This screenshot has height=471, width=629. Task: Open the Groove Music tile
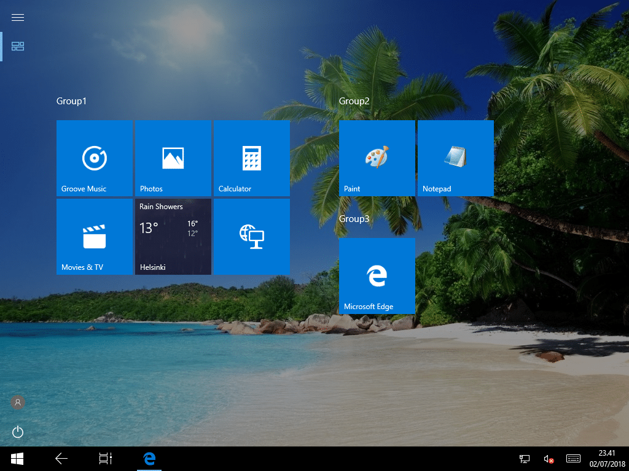(94, 158)
